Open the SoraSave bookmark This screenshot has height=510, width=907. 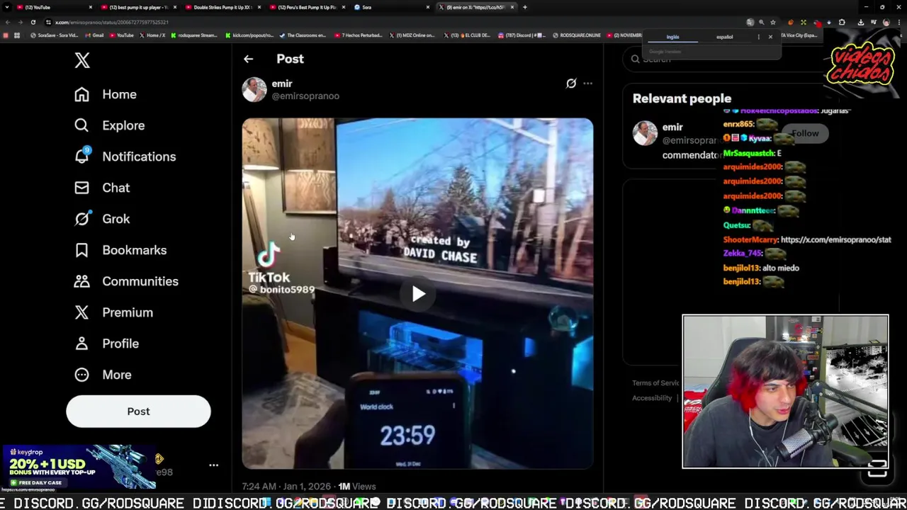click(x=55, y=35)
